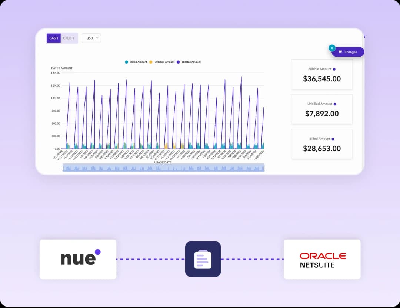Screen dimensions: 400x308
Task: Open the USD currency dropdown
Action: click(x=91, y=38)
